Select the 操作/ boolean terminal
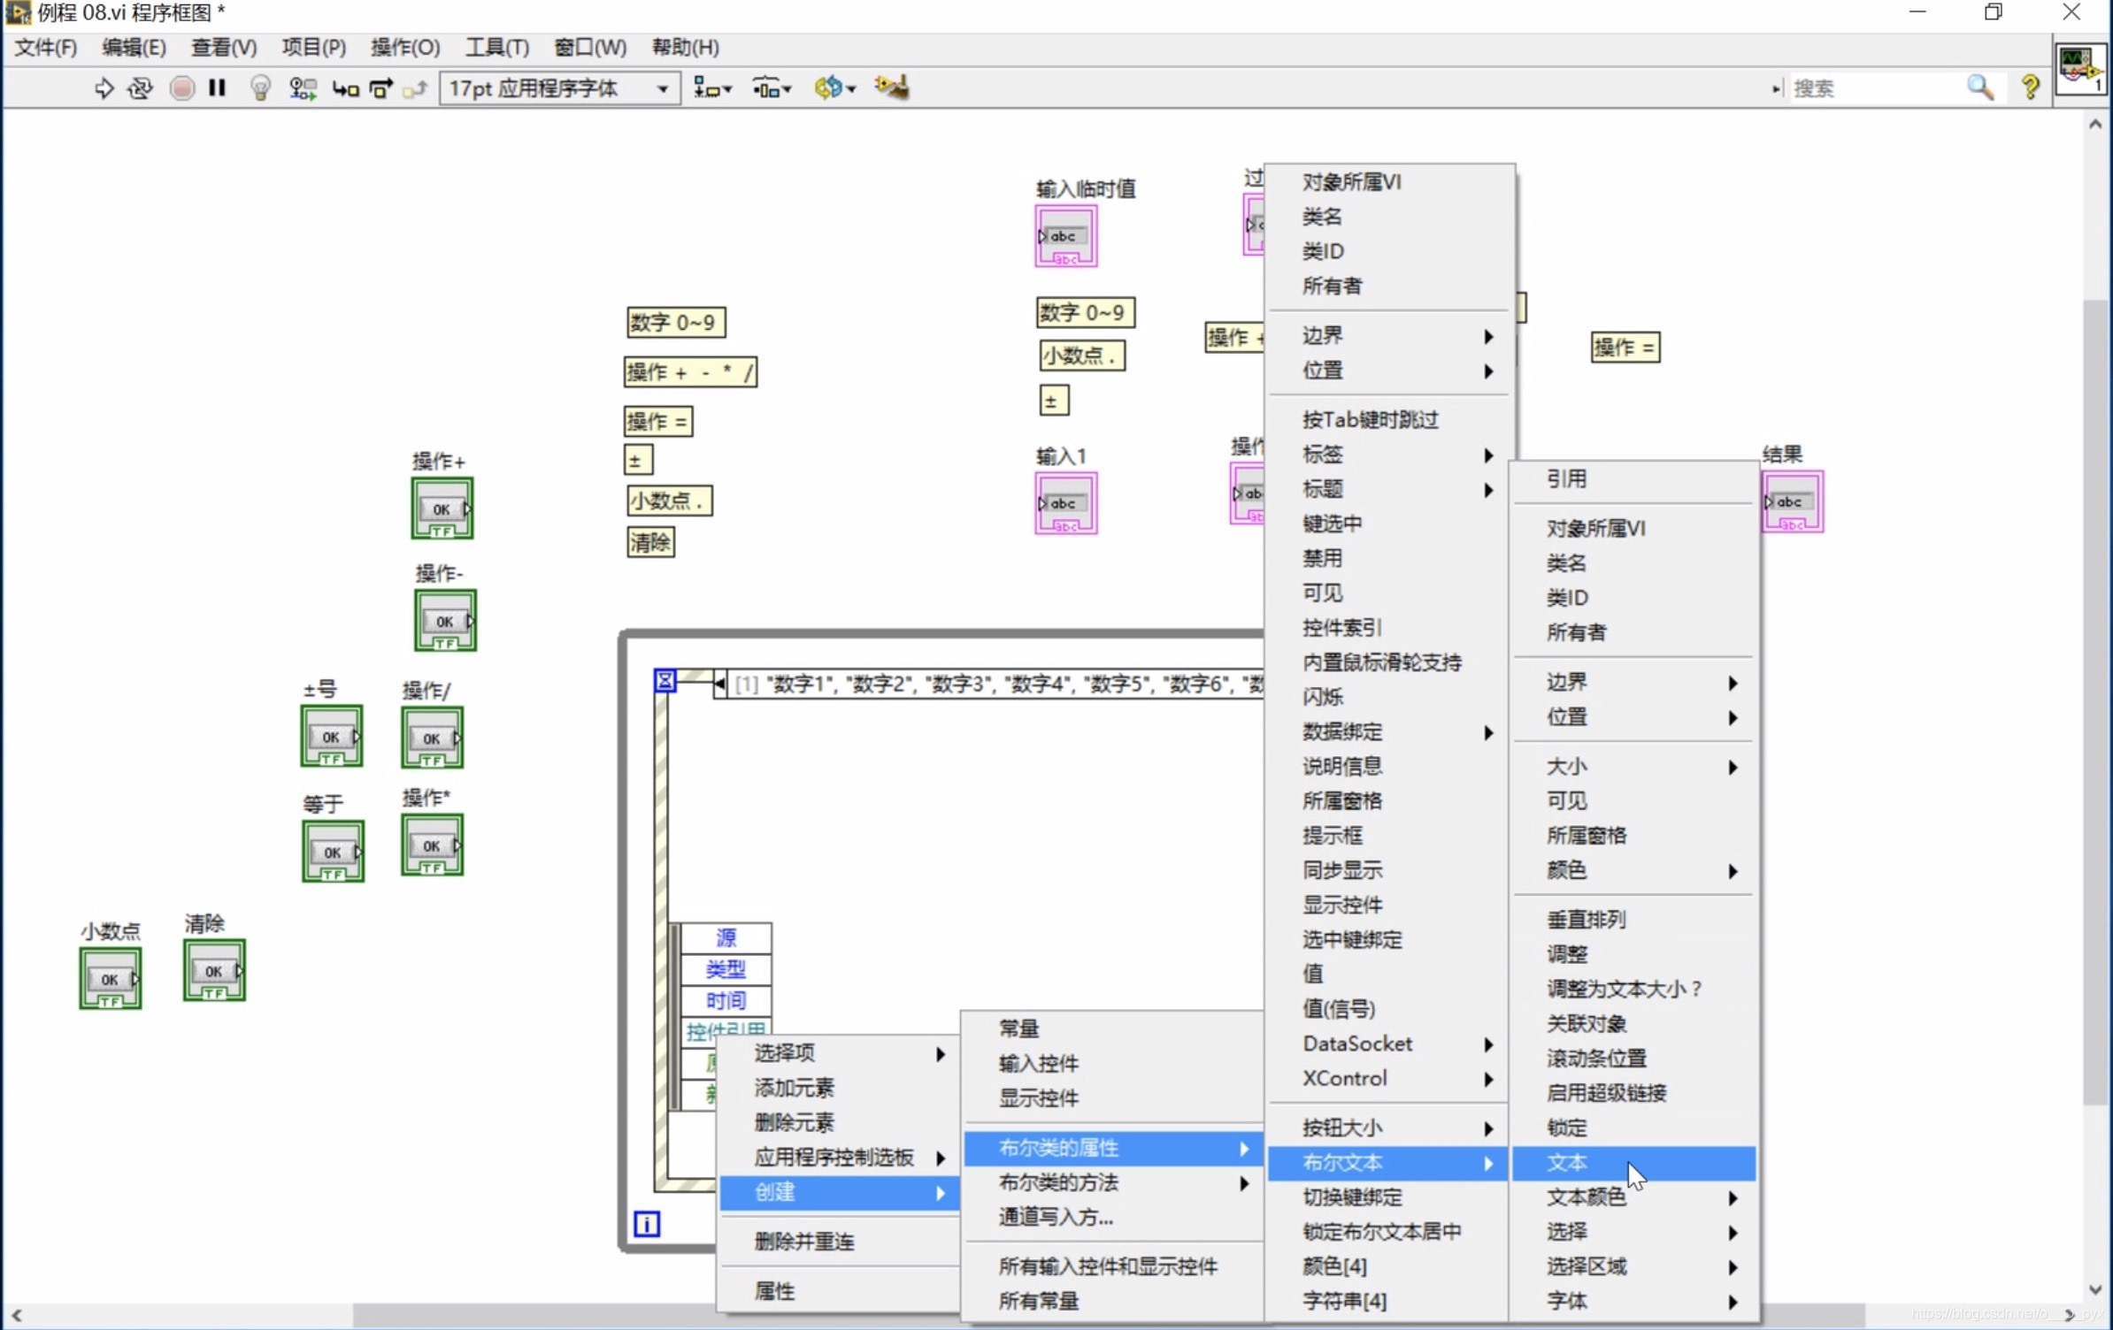This screenshot has height=1330, width=2113. pos(432,738)
